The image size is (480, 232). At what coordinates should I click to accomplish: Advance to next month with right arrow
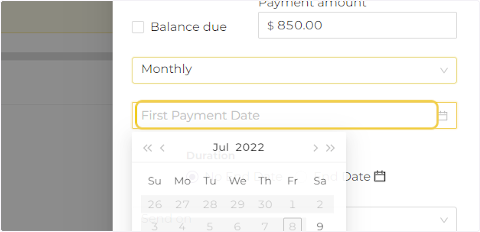[316, 148]
